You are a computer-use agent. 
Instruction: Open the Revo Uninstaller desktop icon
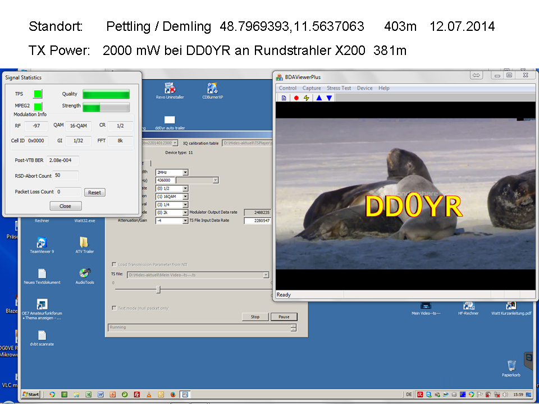(170, 89)
